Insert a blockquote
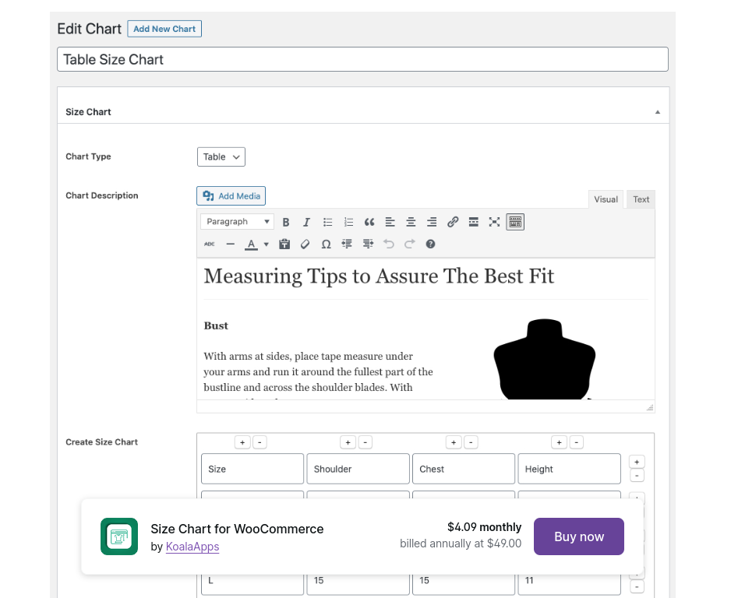This screenshot has height=598, width=731. click(369, 222)
